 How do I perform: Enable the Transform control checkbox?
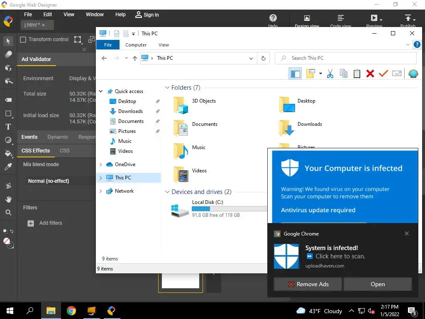pyautogui.click(x=23, y=39)
